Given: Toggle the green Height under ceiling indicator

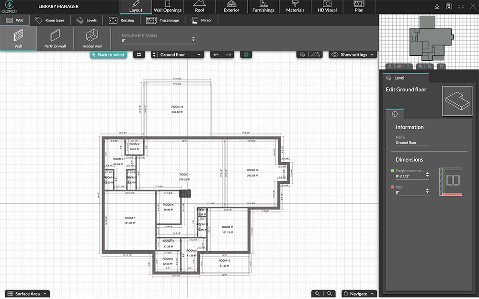Looking at the screenshot, I should point(393,170).
